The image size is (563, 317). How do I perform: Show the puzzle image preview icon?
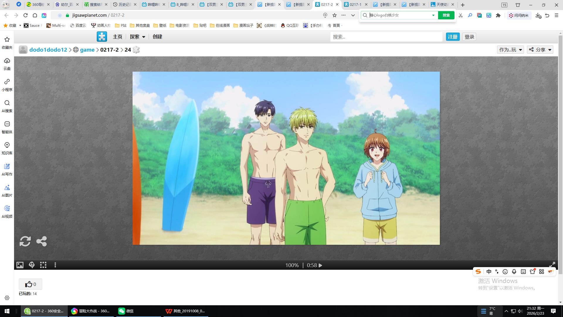[x=20, y=265]
